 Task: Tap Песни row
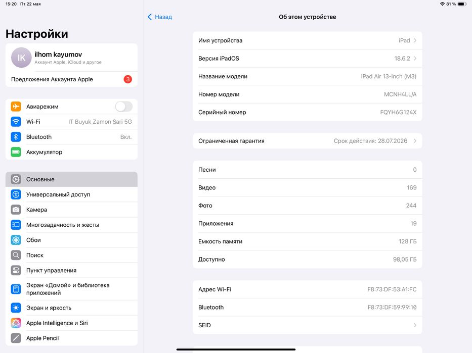tap(308, 170)
